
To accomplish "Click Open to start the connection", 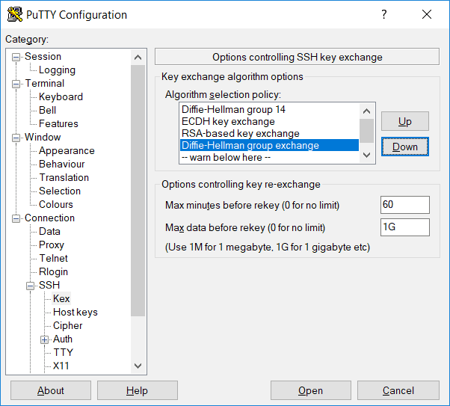I will tap(310, 390).
